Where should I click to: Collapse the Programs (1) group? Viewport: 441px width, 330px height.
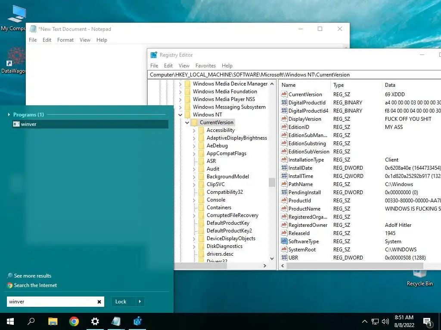pos(9,114)
